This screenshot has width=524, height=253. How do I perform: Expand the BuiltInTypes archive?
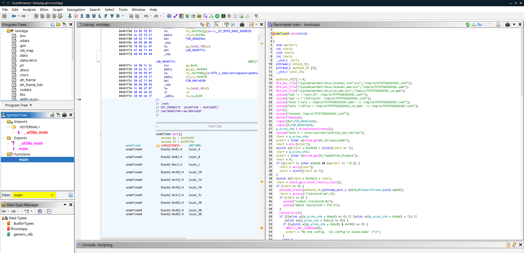point(3,223)
